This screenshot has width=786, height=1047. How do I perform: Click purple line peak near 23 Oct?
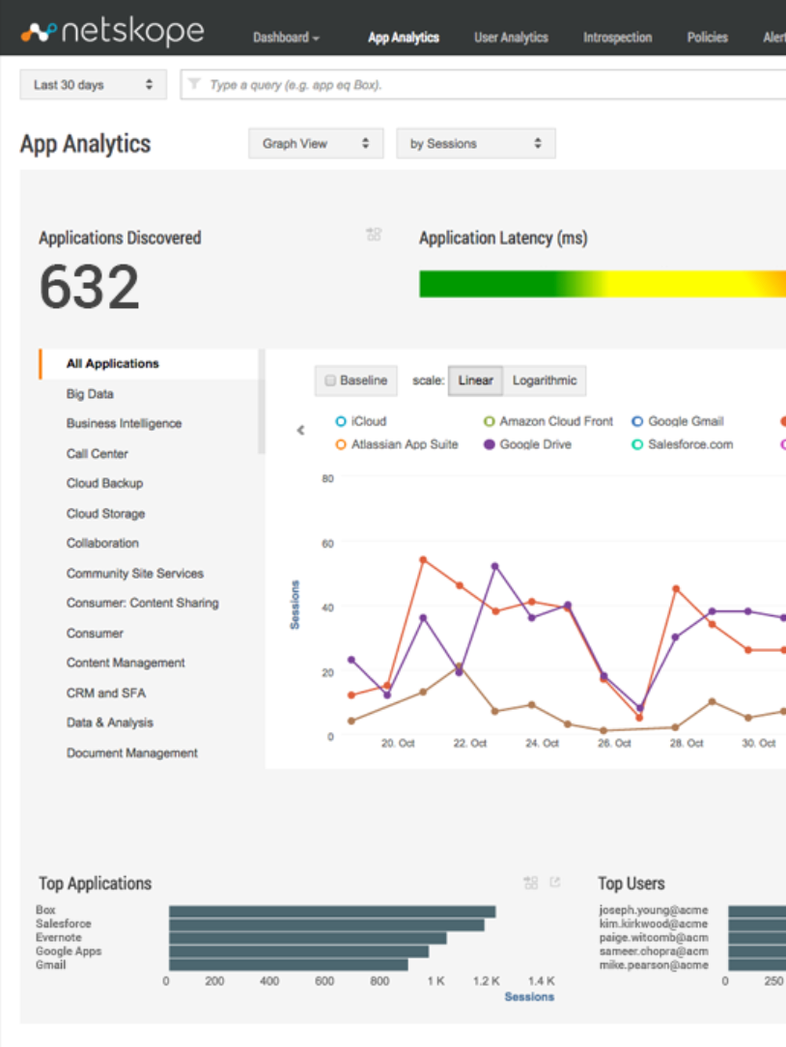(x=494, y=566)
